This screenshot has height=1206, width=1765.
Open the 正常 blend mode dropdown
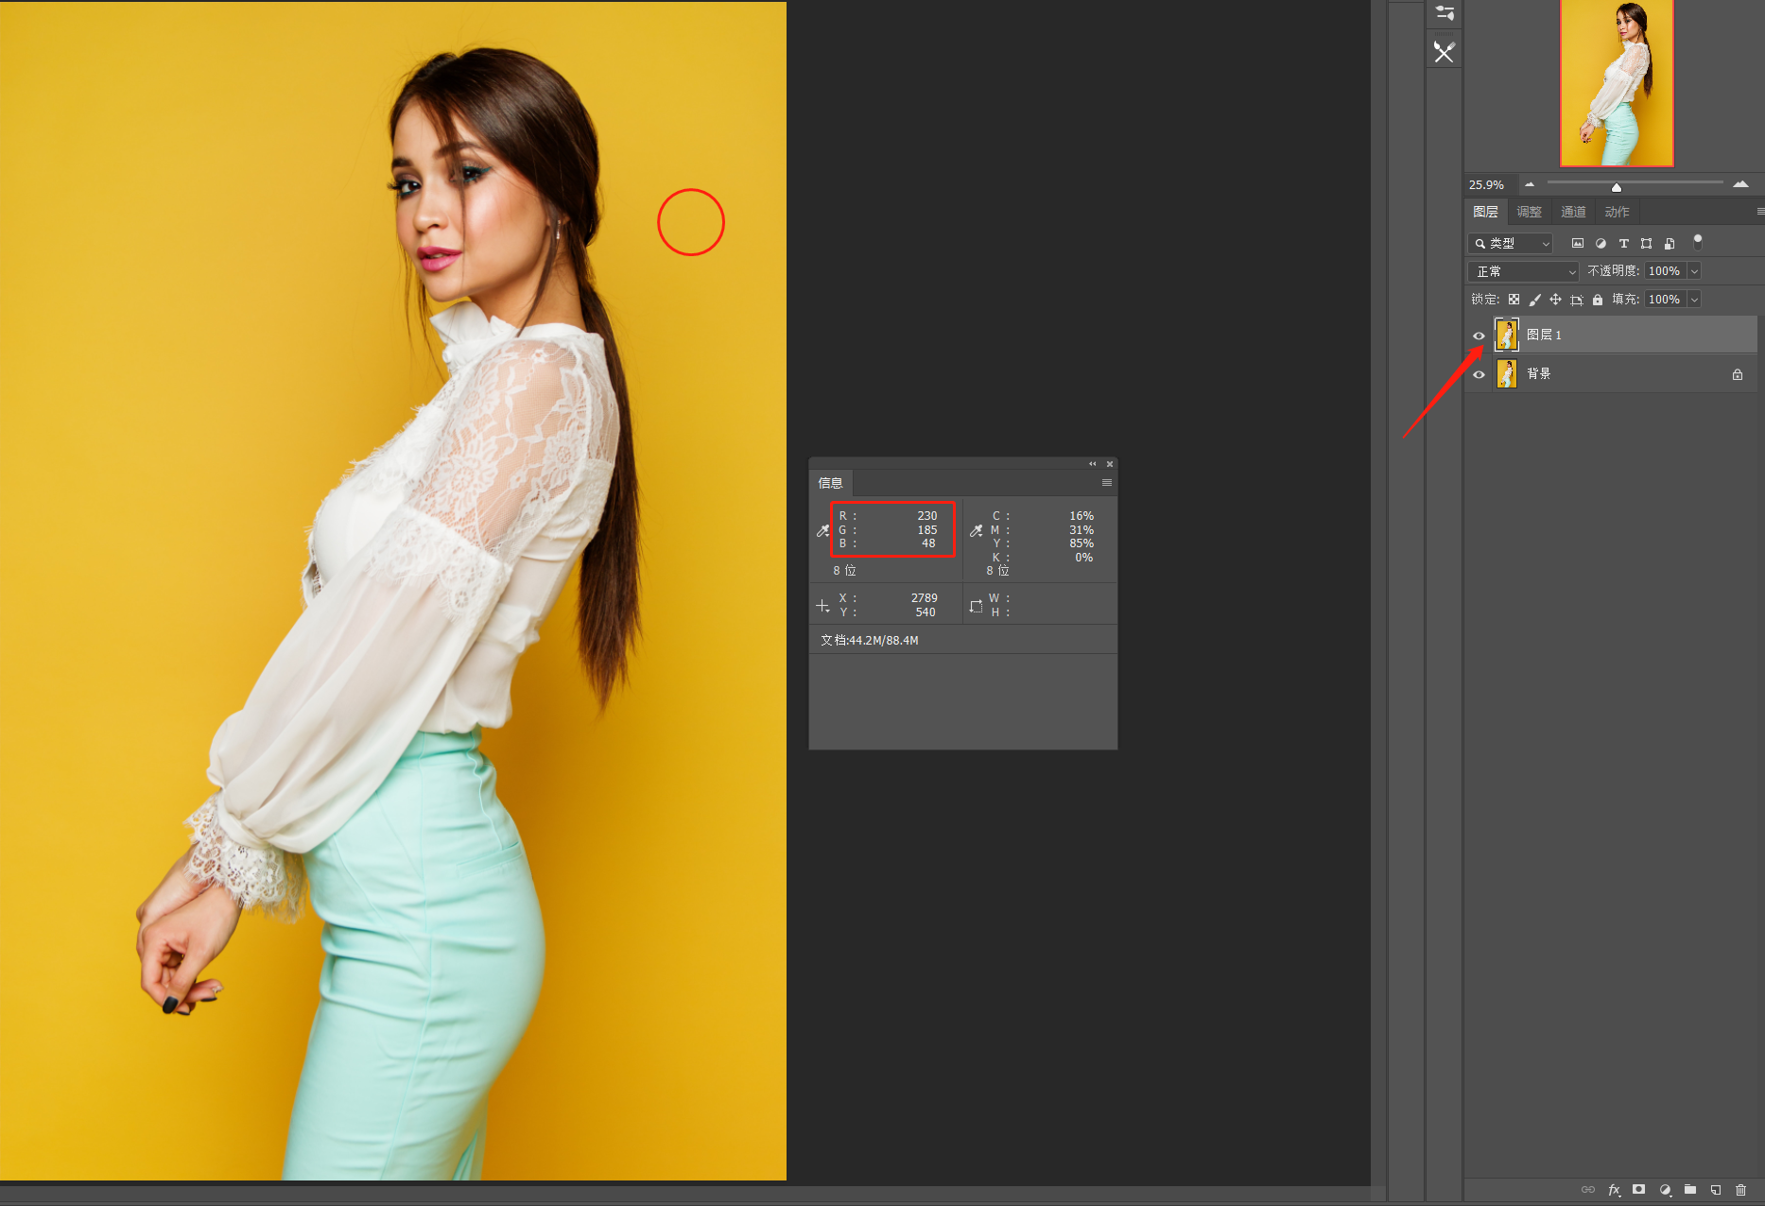1523,271
